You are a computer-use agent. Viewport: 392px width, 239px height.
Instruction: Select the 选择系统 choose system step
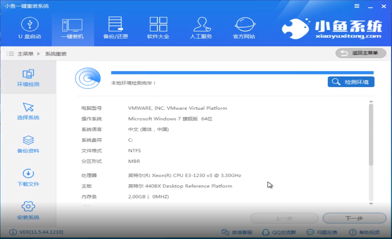coord(28,111)
